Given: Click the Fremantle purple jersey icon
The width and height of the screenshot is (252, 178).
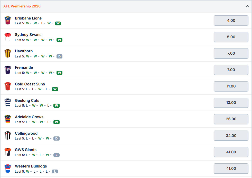Looking at the screenshot, I should click(8, 70).
